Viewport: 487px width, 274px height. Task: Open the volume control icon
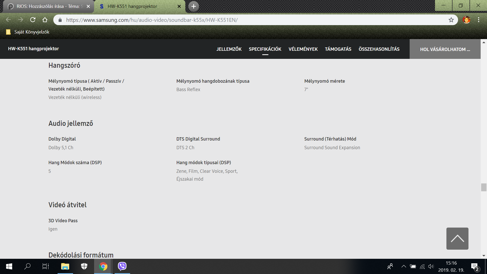tap(431, 266)
